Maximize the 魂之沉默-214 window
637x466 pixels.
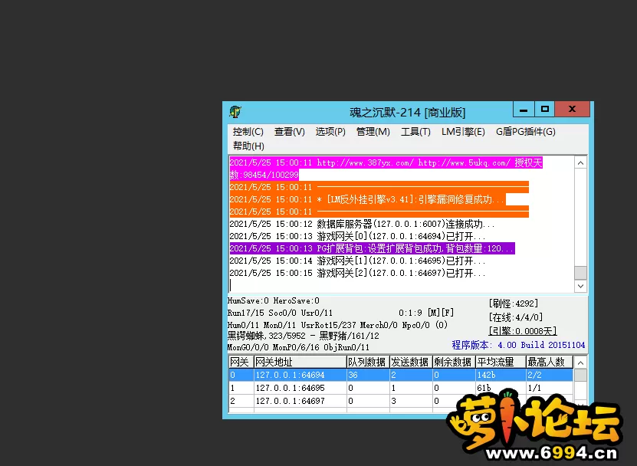pyautogui.click(x=544, y=110)
